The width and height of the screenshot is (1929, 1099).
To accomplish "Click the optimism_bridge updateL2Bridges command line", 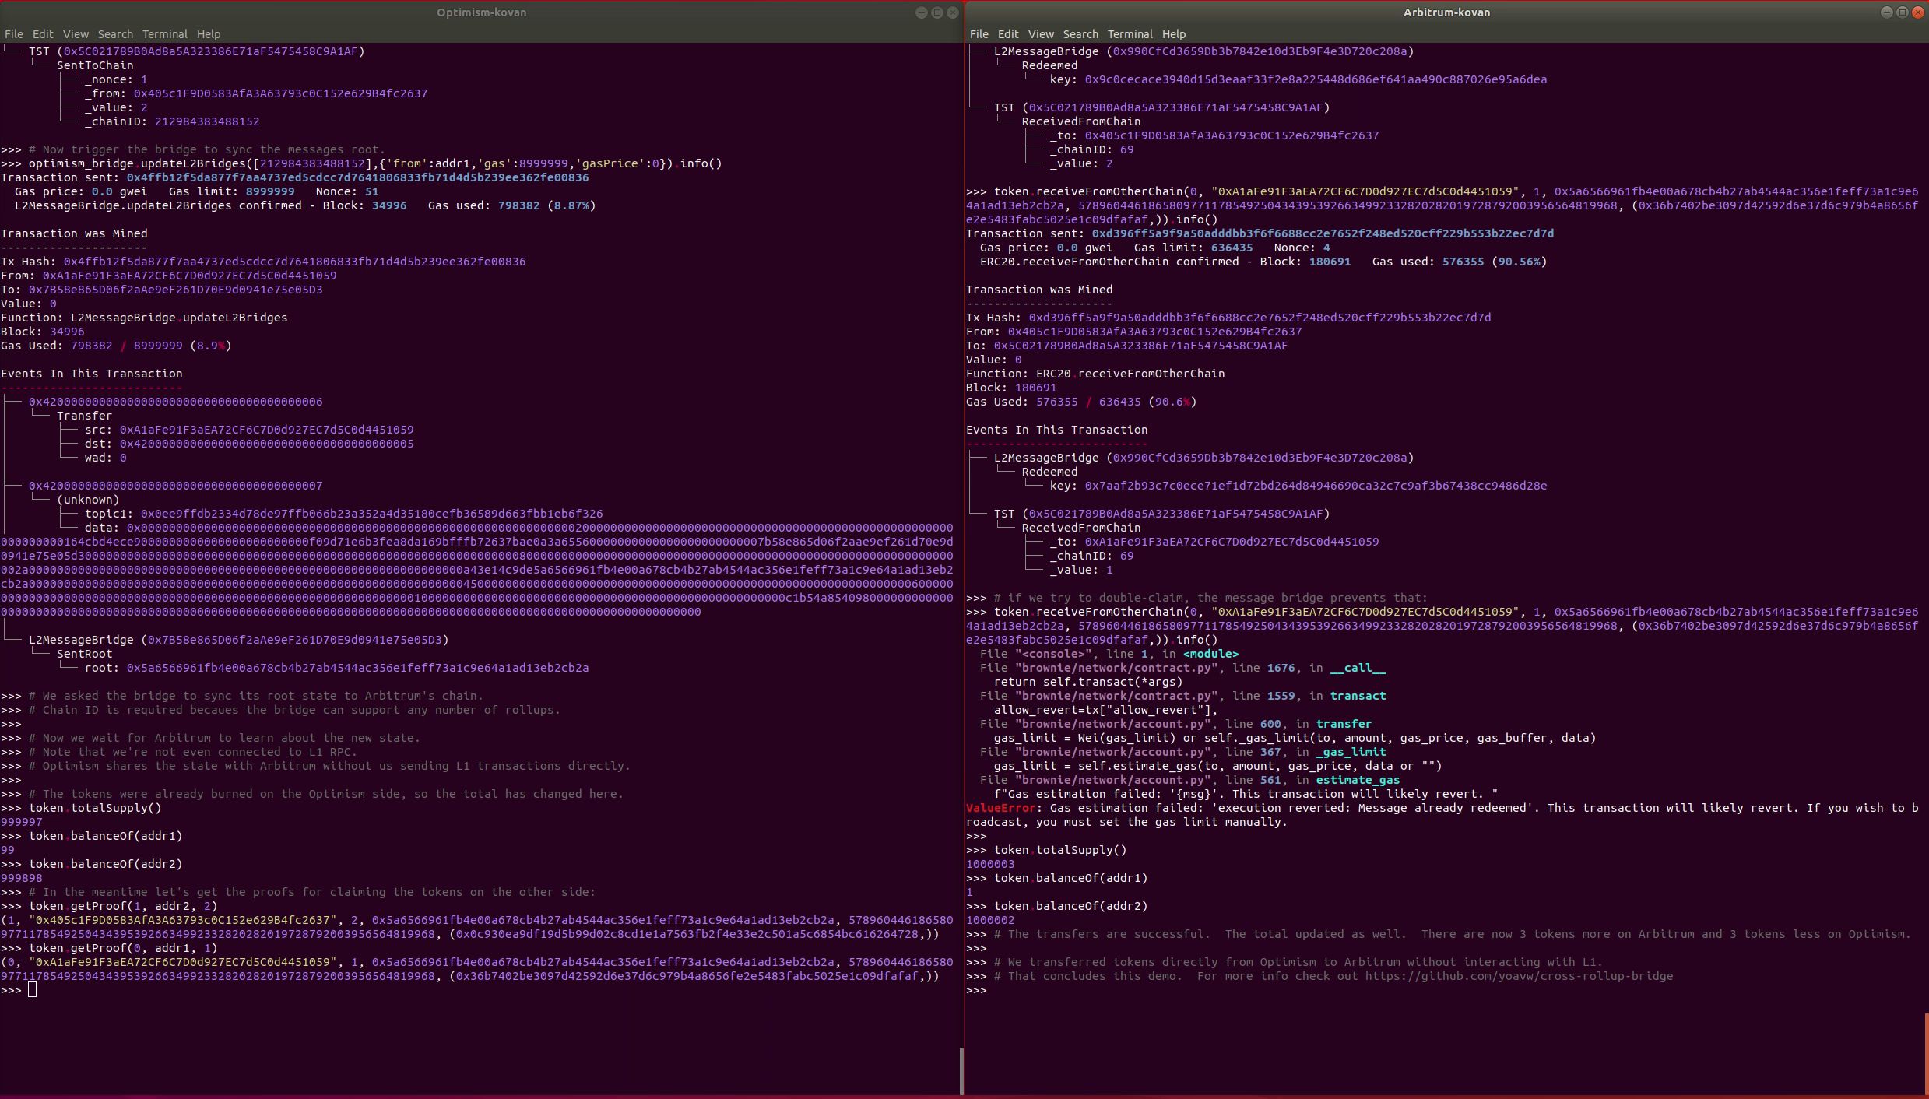I will tap(362, 163).
